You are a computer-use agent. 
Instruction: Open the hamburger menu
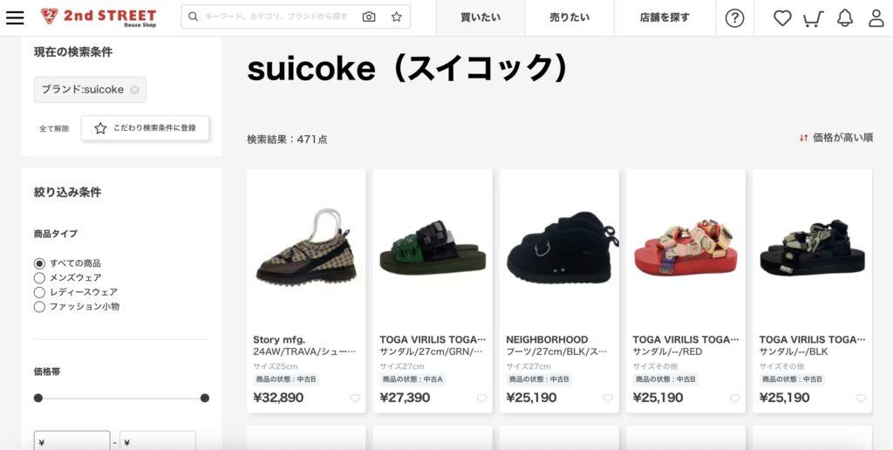(x=15, y=17)
